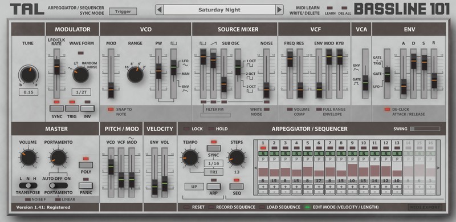Set the VCA ENV/GATE switch
The width and height of the screenshot is (456, 222).
[365, 83]
